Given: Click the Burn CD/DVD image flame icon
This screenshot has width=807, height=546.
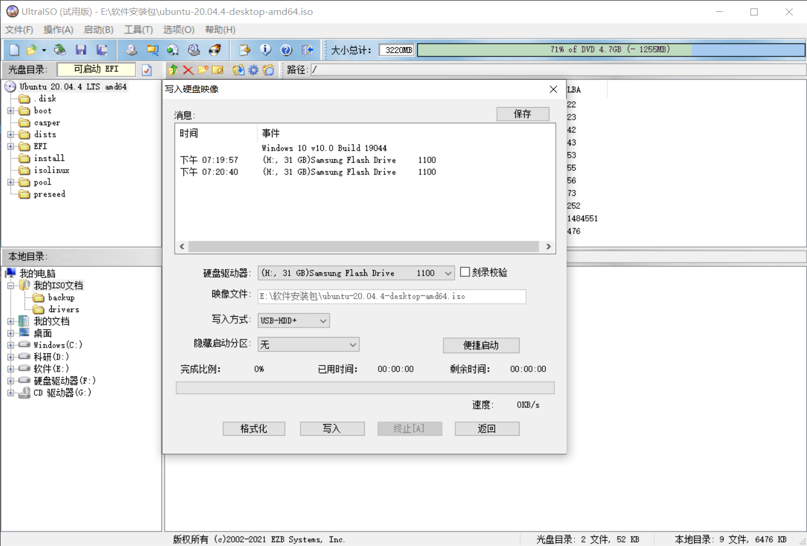Looking at the screenshot, I should pos(215,50).
